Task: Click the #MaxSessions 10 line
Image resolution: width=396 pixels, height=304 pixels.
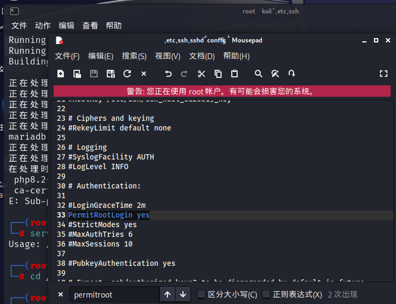Action: coord(100,244)
